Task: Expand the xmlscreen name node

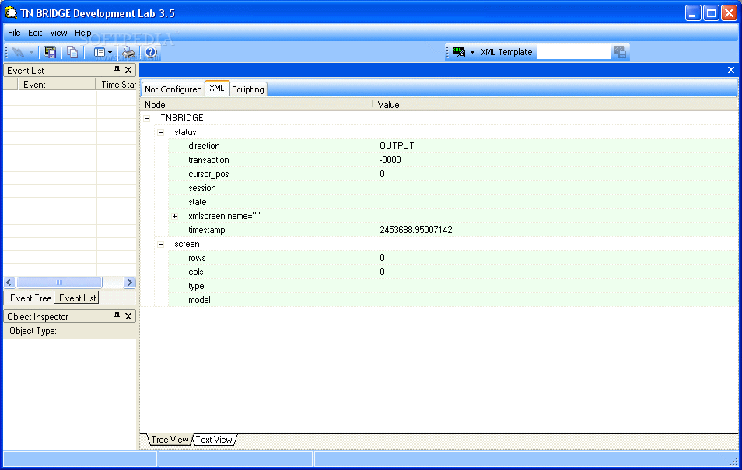Action: 175,216
